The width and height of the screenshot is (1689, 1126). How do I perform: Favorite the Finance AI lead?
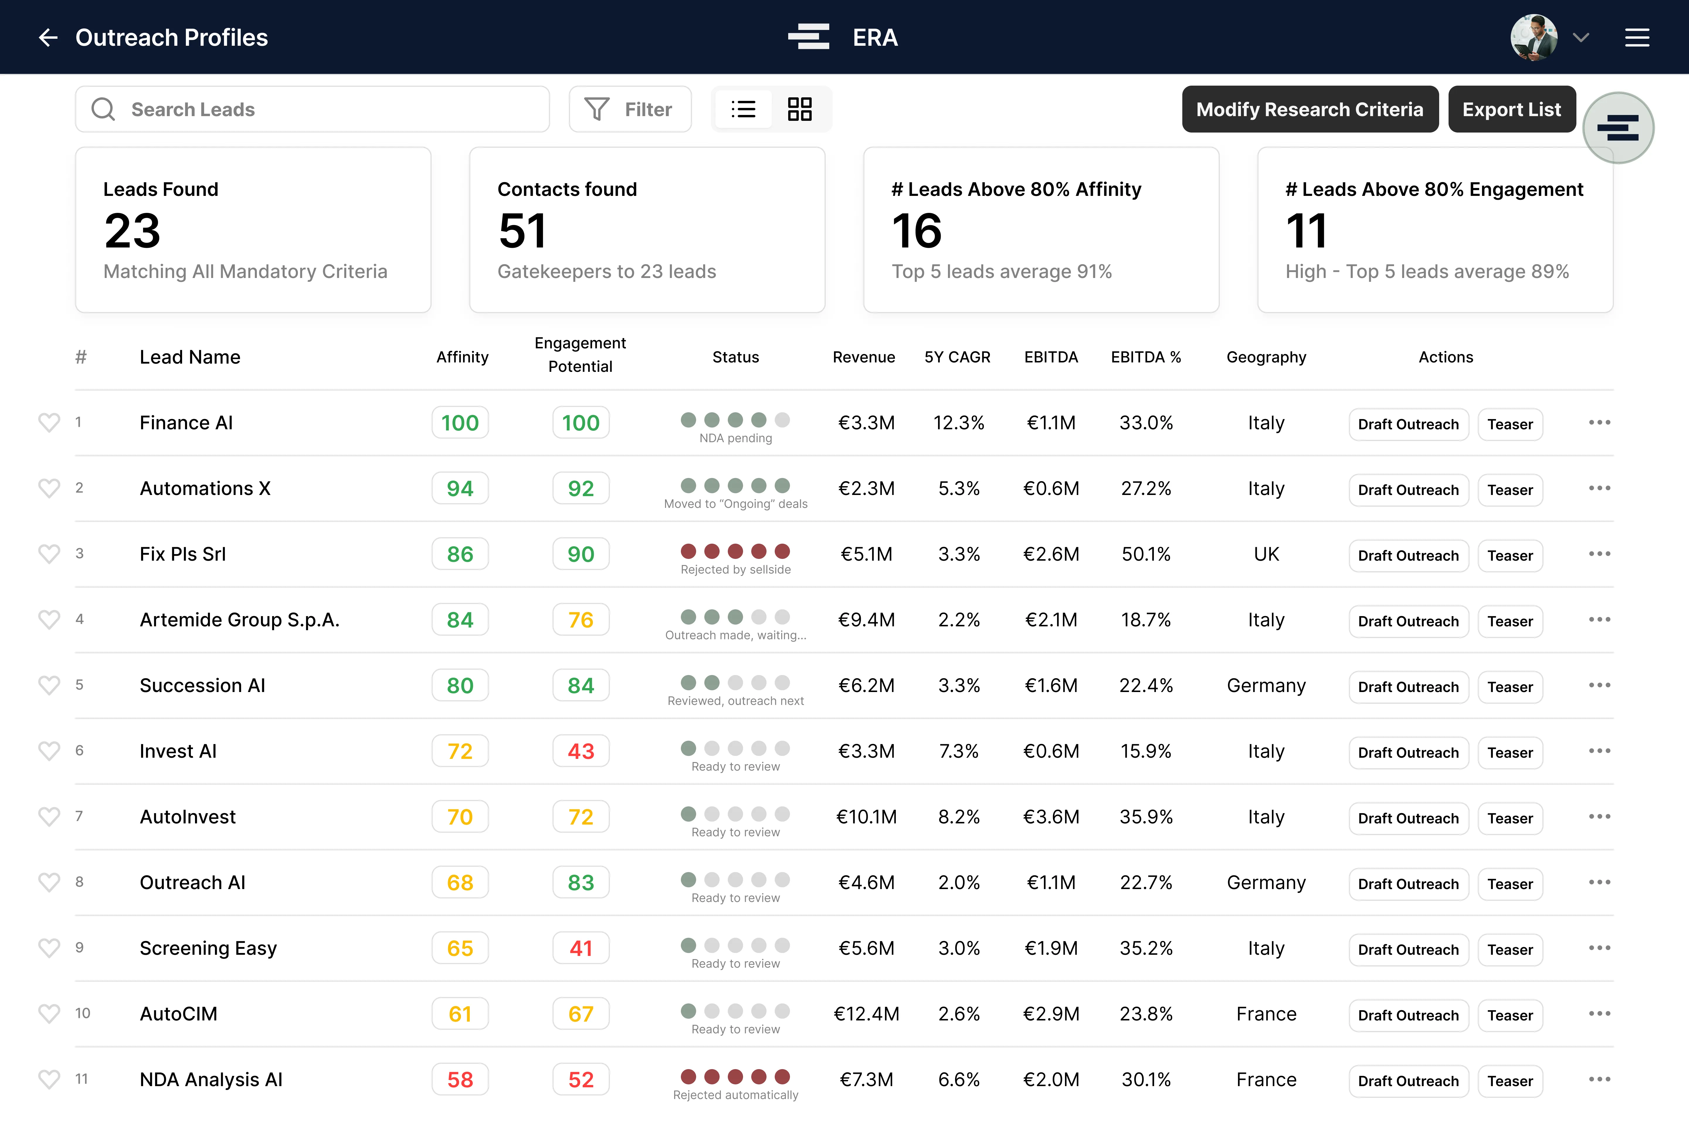[50, 422]
